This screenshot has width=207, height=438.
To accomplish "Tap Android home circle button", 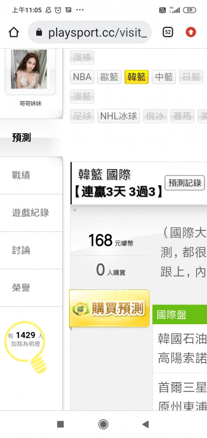I will tap(103, 424).
